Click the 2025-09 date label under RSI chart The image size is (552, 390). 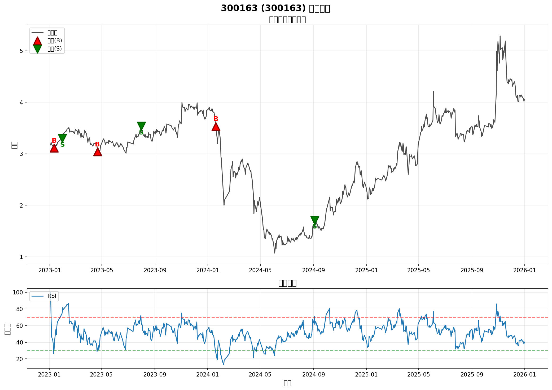pos(472,374)
